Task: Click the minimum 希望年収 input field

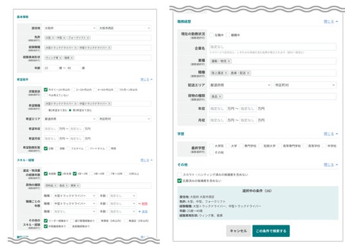Action: click(51, 129)
